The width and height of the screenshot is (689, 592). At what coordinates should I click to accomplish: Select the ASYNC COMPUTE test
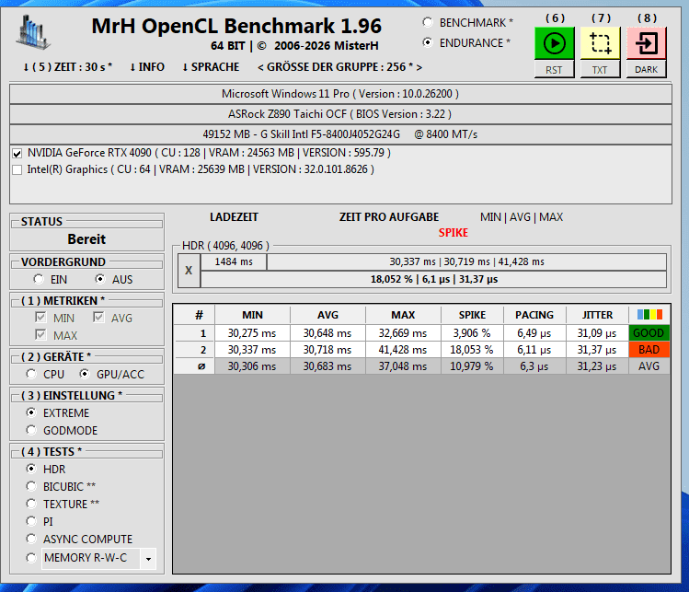click(x=30, y=539)
